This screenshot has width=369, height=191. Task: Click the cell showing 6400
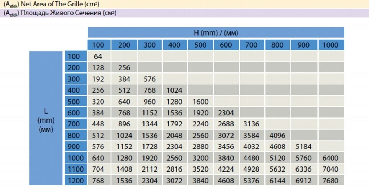[331, 158]
